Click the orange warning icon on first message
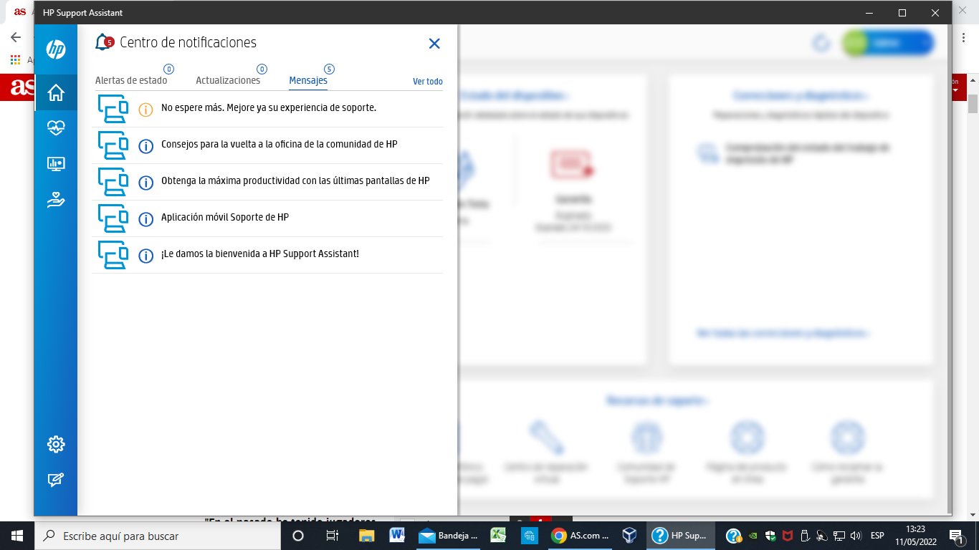Viewport: 979px width, 550px height. pyautogui.click(x=145, y=110)
